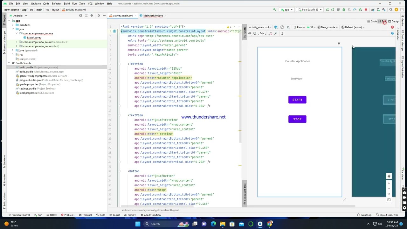Screen dimensions: 407x229
Task: Collapse the java folder
Action: 13,29
